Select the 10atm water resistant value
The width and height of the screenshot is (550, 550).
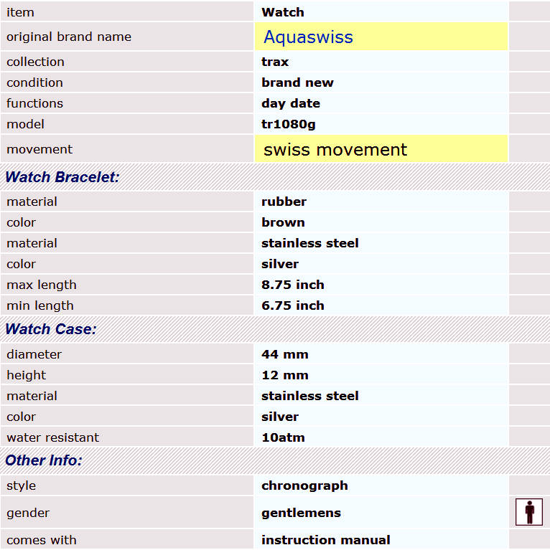point(284,437)
